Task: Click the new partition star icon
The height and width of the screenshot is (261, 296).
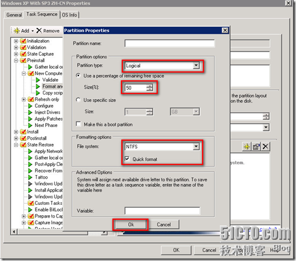Action: [247, 147]
